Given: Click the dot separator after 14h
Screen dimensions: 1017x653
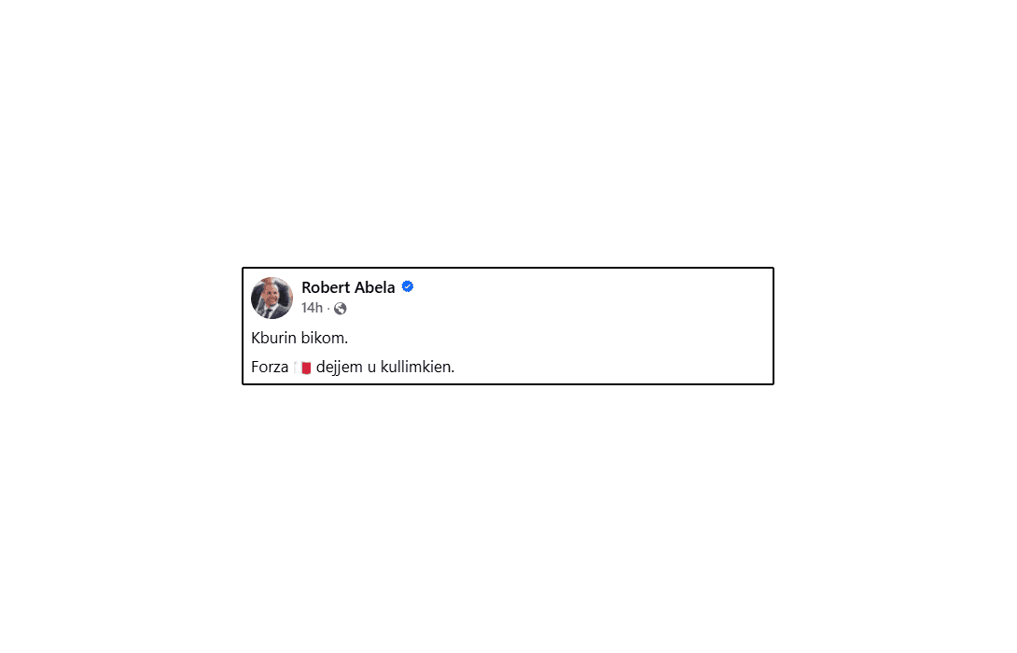Looking at the screenshot, I should coord(328,309).
